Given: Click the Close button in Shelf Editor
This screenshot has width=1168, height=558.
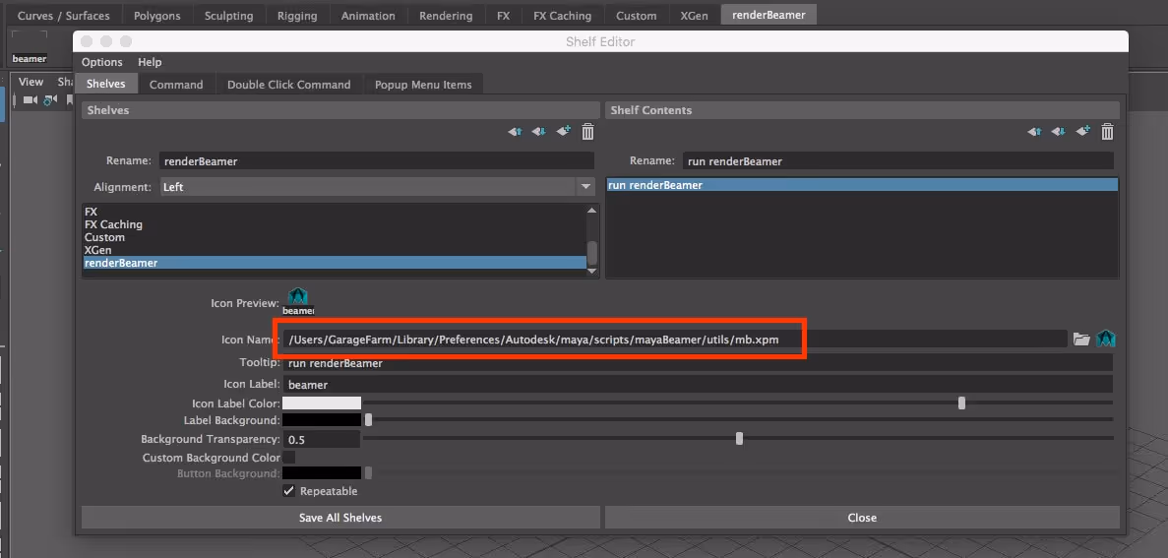Looking at the screenshot, I should tap(862, 517).
